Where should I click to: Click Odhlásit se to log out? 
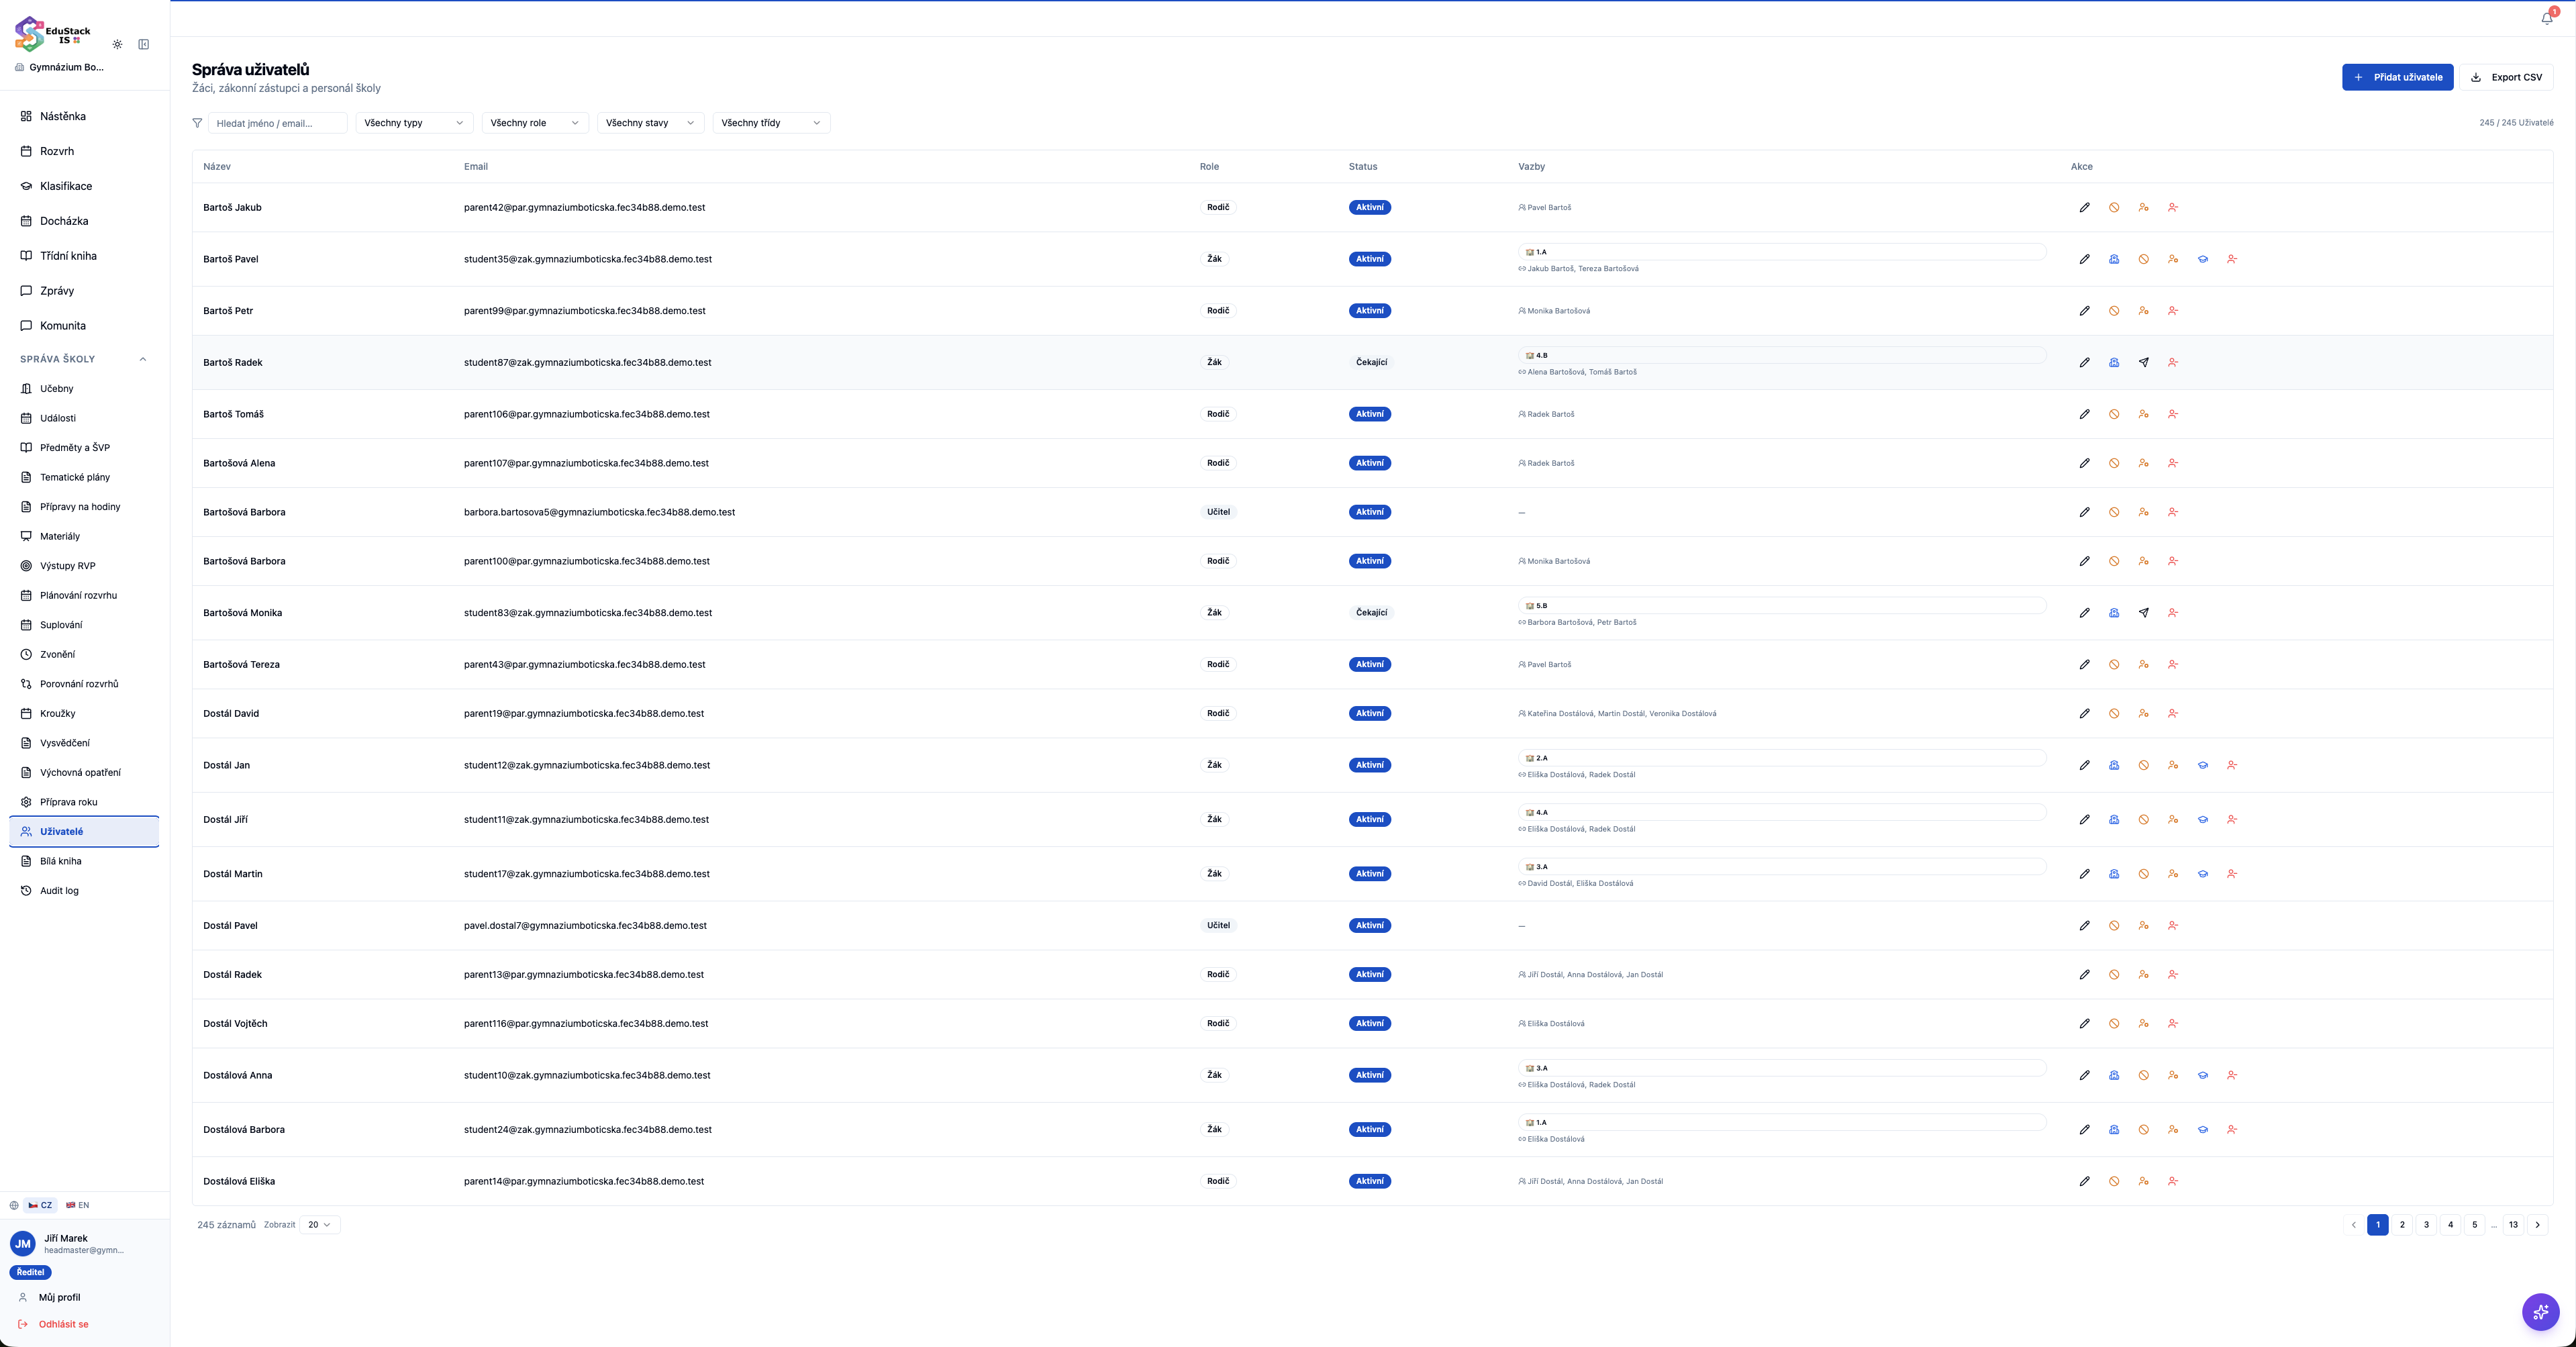[x=63, y=1325]
